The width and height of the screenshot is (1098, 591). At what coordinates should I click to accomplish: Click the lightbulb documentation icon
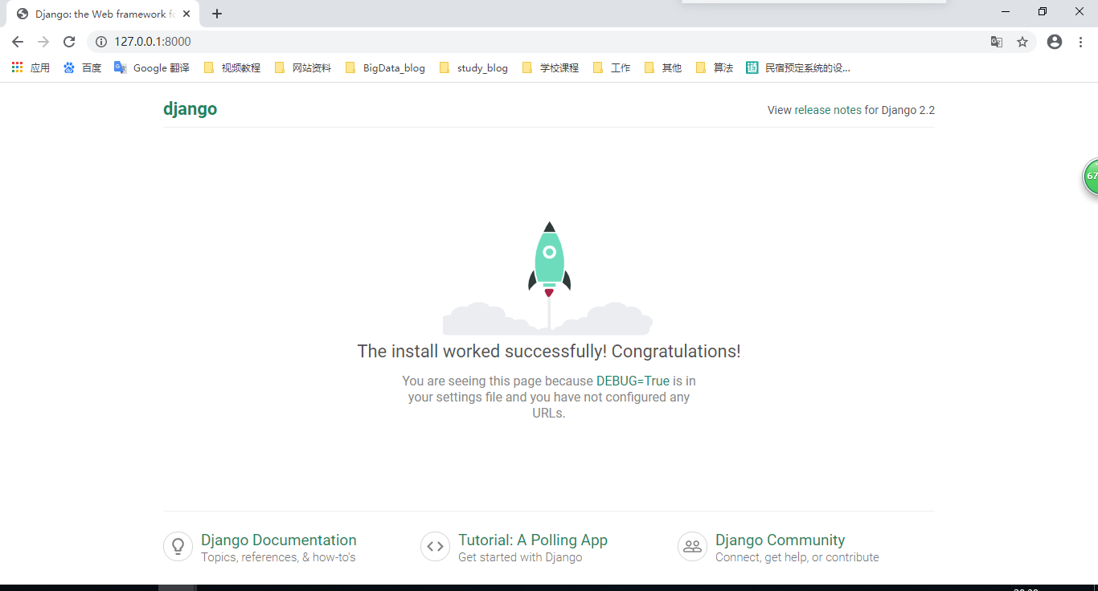point(178,547)
